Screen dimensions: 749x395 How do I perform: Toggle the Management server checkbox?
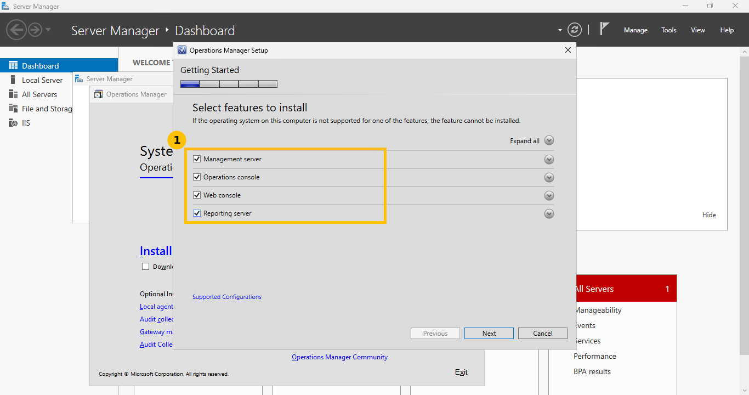[197, 159]
